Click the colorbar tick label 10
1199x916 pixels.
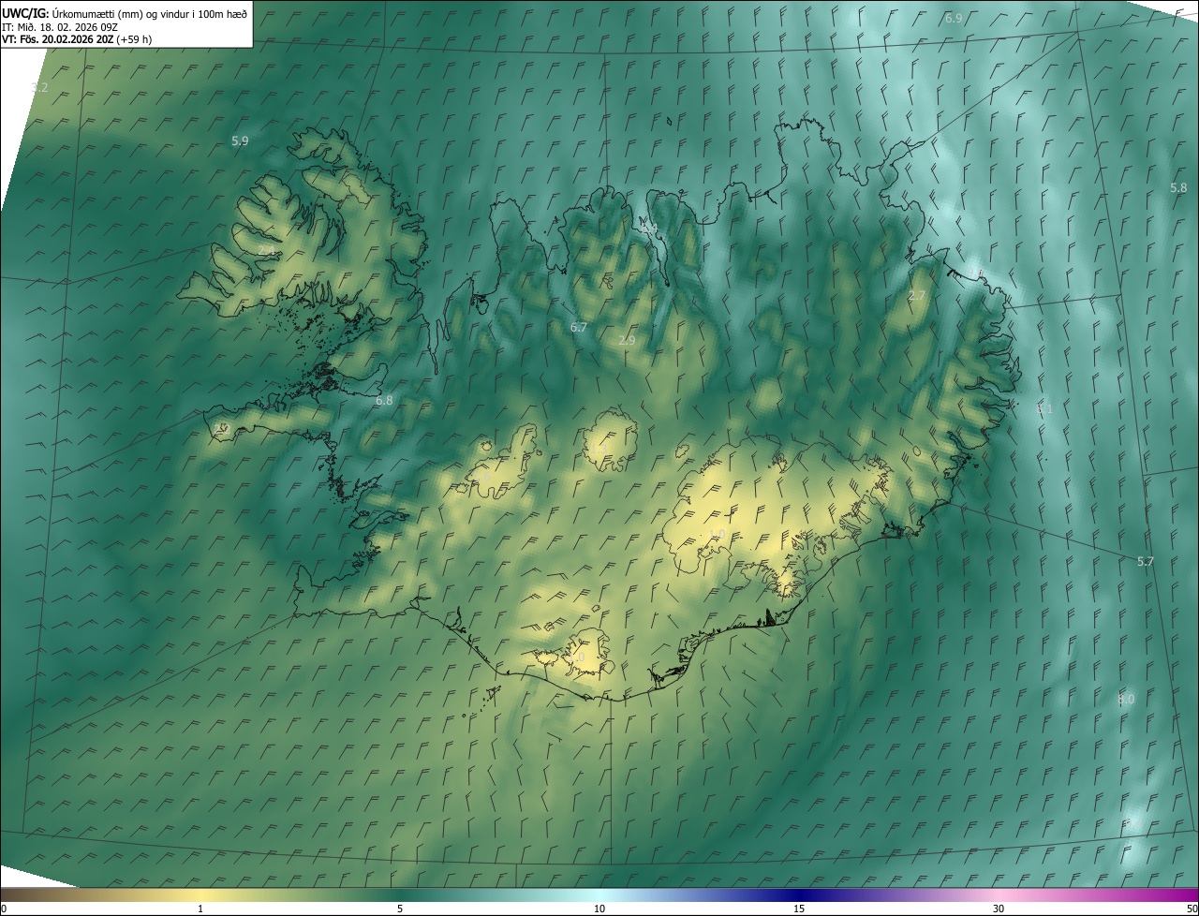point(599,909)
